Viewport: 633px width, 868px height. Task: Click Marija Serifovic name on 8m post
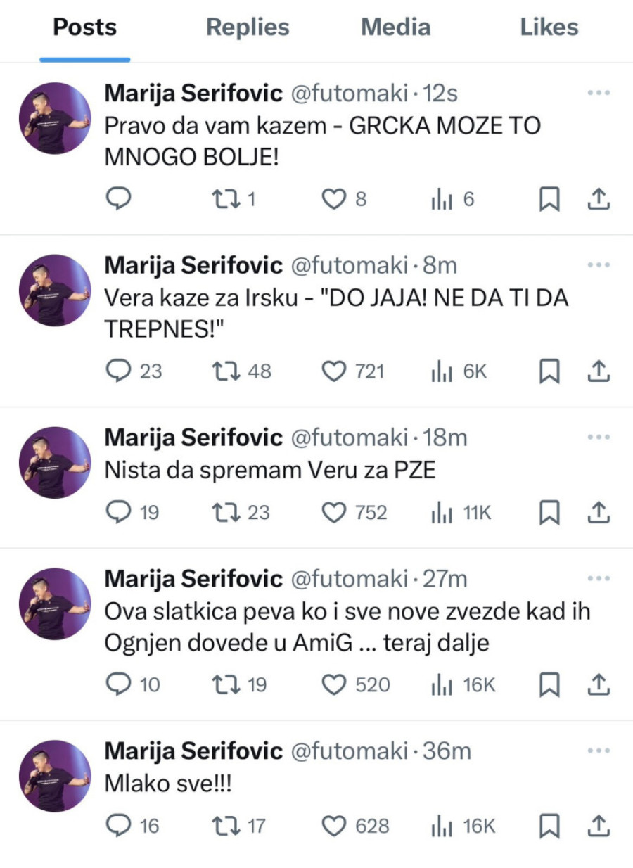pos(193,265)
